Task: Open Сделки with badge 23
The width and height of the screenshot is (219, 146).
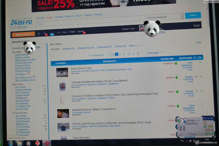Action: (x=81, y=32)
